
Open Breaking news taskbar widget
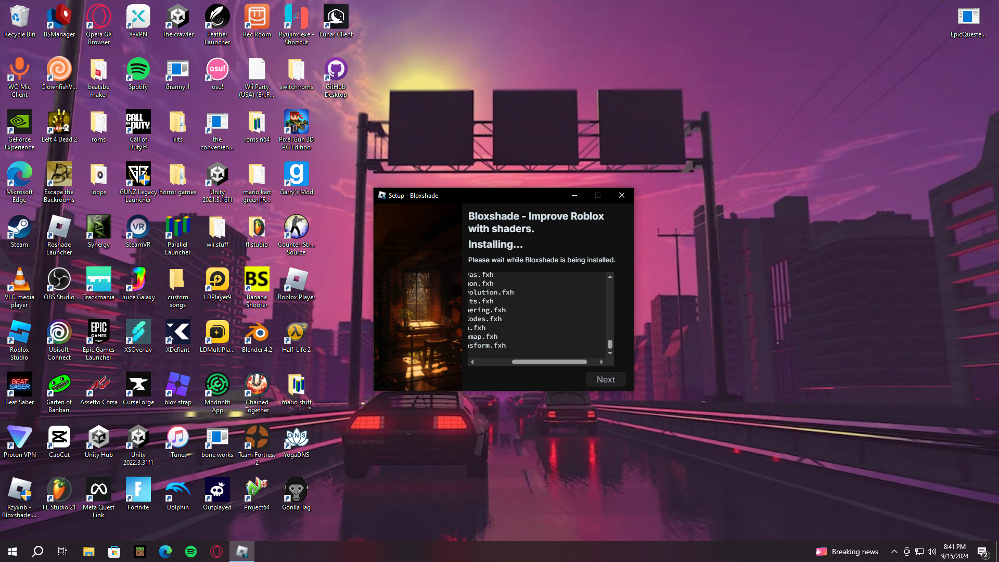(847, 552)
